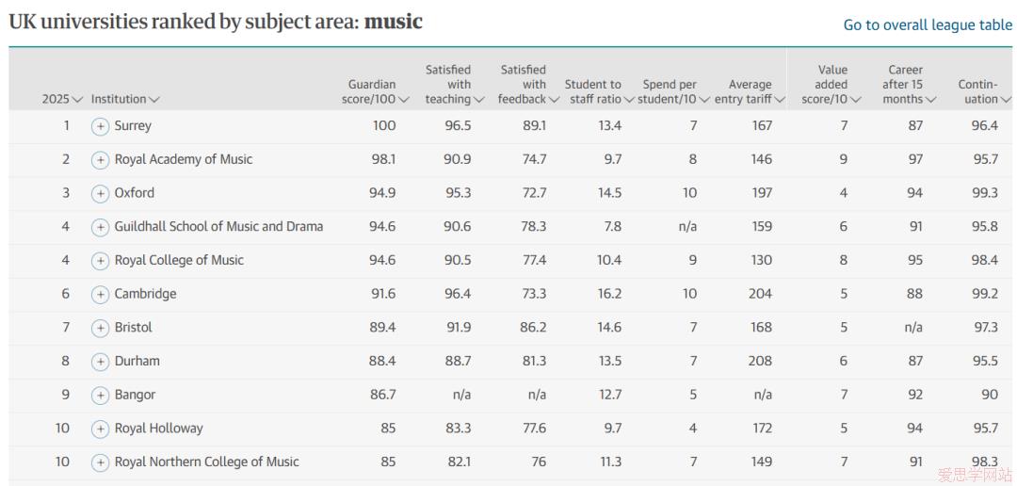Select Oxford's average entry tariff 197
This screenshot has width=1017, height=486.
pyautogui.click(x=761, y=193)
